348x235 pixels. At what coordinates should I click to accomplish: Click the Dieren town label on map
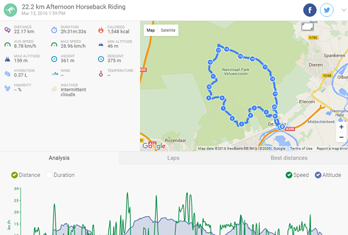[316, 65]
